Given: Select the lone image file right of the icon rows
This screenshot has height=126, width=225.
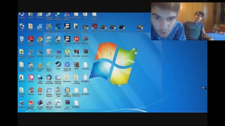Looking at the screenshot, I should 140,28.
